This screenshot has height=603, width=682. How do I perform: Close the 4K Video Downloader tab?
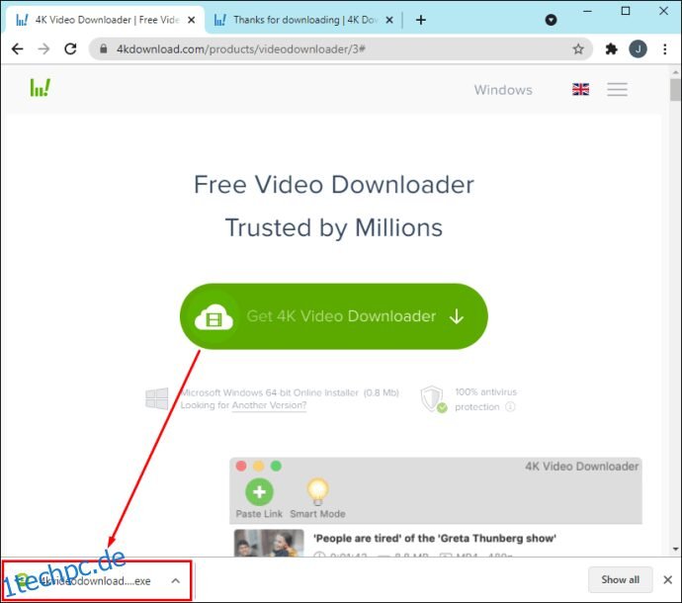tap(192, 20)
